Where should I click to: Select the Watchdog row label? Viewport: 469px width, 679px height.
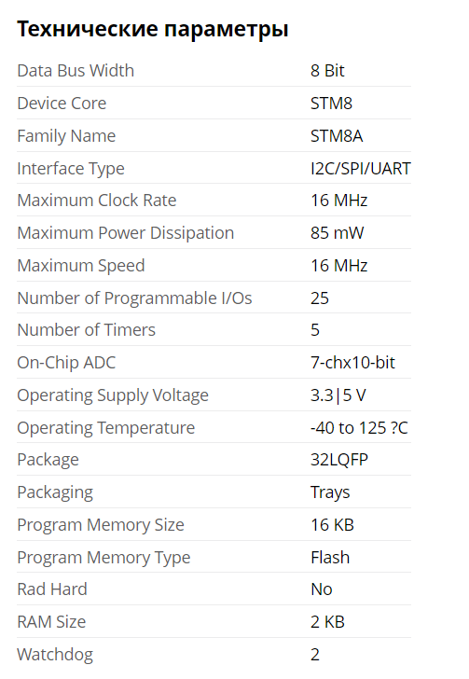[55, 655]
